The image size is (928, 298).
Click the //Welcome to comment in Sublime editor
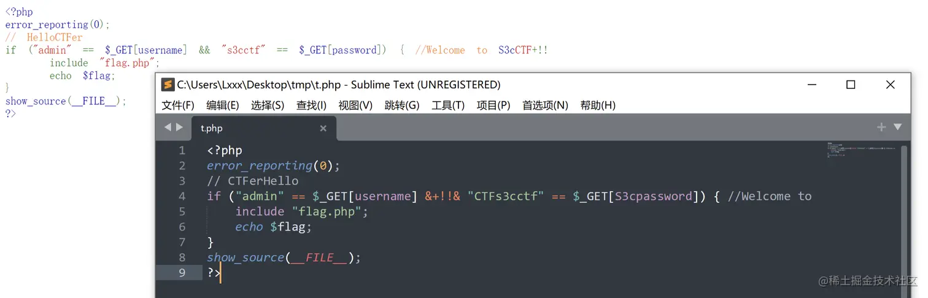tap(770, 196)
